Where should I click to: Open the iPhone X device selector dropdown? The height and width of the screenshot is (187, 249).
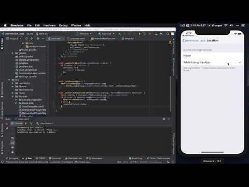click(x=84, y=34)
